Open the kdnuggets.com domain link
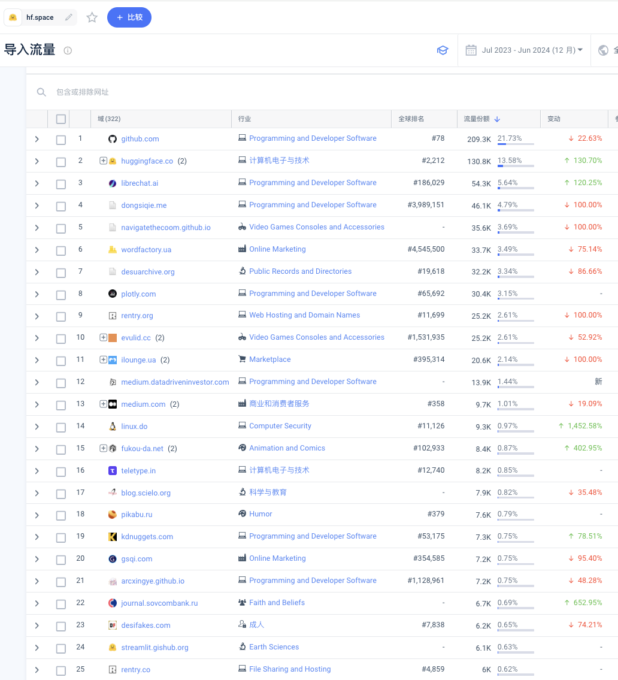Image resolution: width=618 pixels, height=680 pixels. pyautogui.click(x=147, y=537)
